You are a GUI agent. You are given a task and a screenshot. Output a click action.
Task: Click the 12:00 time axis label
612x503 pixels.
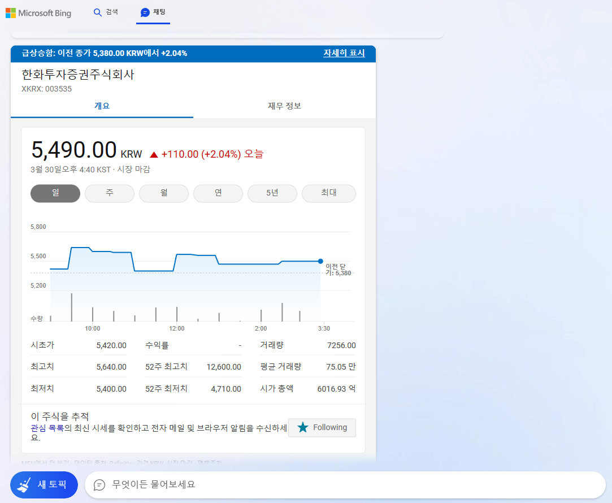[x=177, y=328]
